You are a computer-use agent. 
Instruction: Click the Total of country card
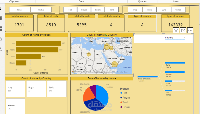coord(111,23)
